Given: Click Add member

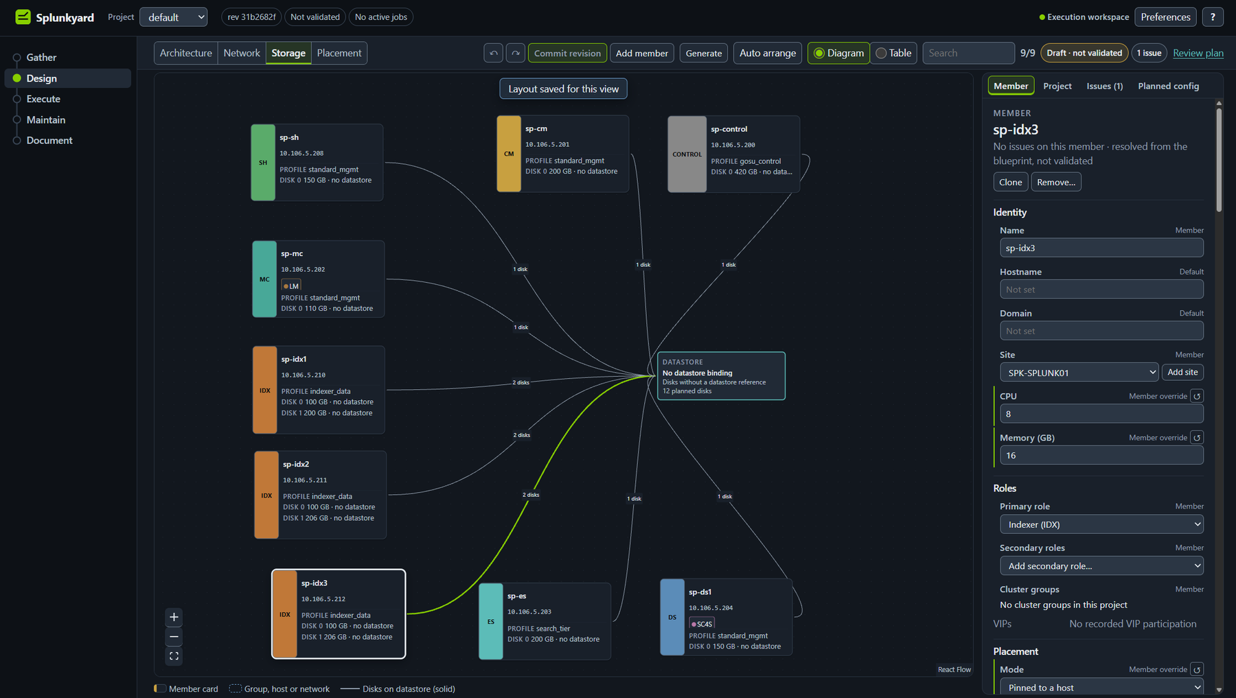Looking at the screenshot, I should [641, 53].
